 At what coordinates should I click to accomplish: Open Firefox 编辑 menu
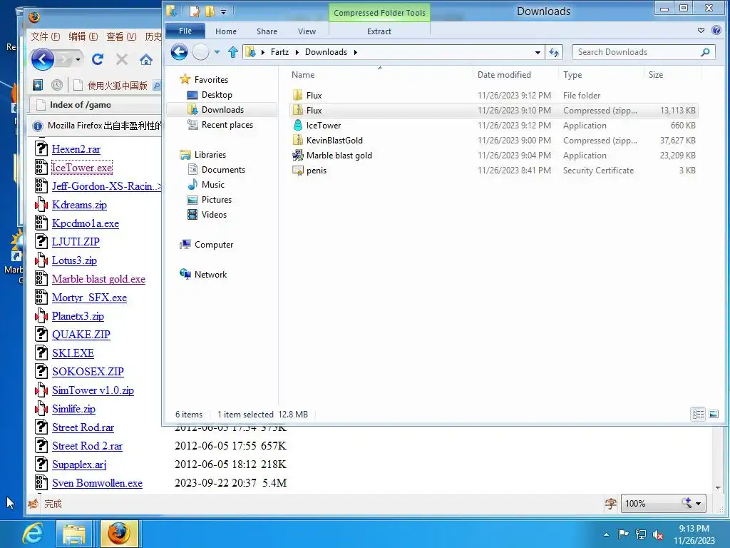83,36
